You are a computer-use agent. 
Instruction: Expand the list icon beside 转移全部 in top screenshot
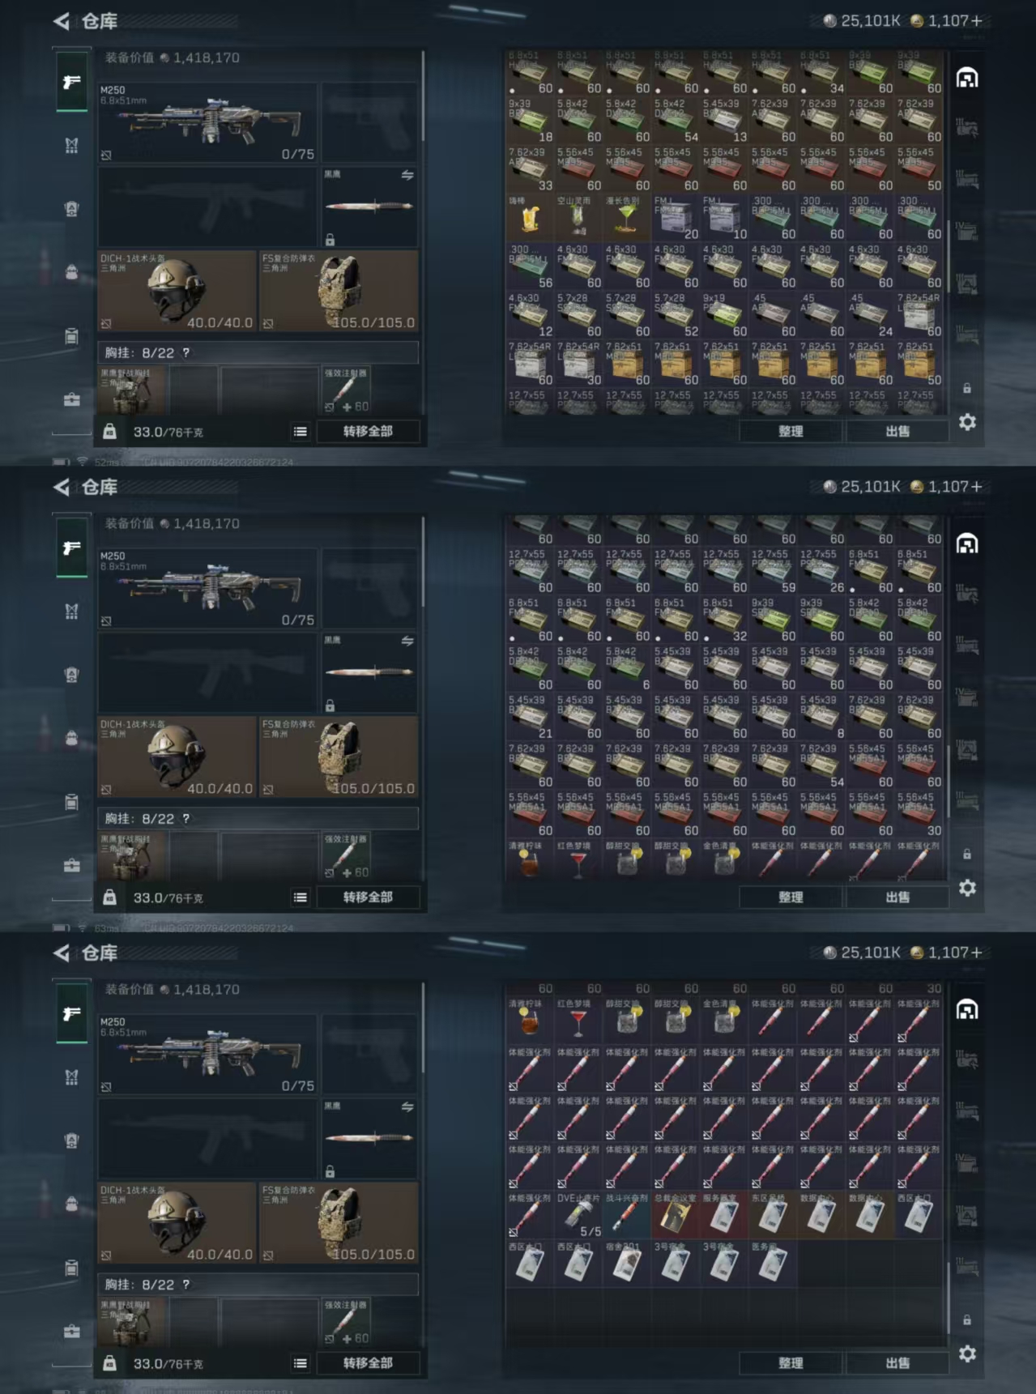point(301,432)
